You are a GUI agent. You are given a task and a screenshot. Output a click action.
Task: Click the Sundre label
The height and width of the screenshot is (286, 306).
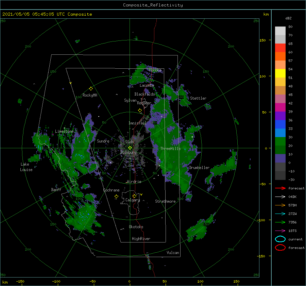[x=103, y=141]
